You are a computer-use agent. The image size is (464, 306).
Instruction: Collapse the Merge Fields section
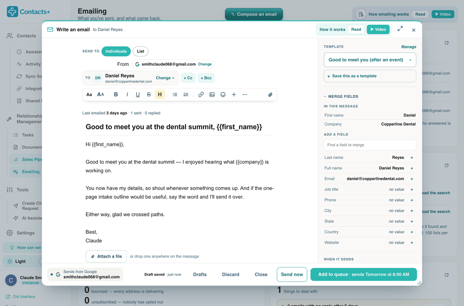[x=341, y=96]
